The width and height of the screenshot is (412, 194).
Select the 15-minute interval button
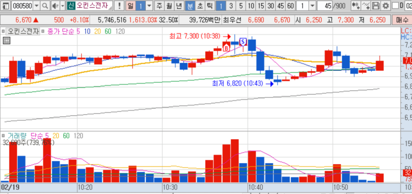[261, 6]
